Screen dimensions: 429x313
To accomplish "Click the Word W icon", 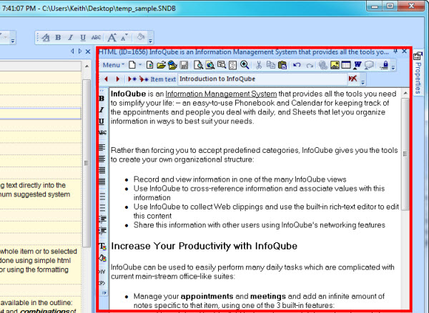I will pos(357,65).
